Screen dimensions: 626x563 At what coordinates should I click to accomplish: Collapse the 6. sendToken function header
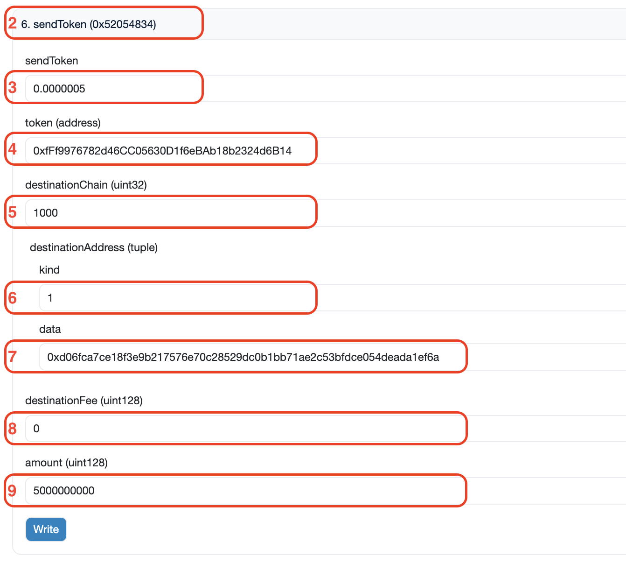pos(89,24)
